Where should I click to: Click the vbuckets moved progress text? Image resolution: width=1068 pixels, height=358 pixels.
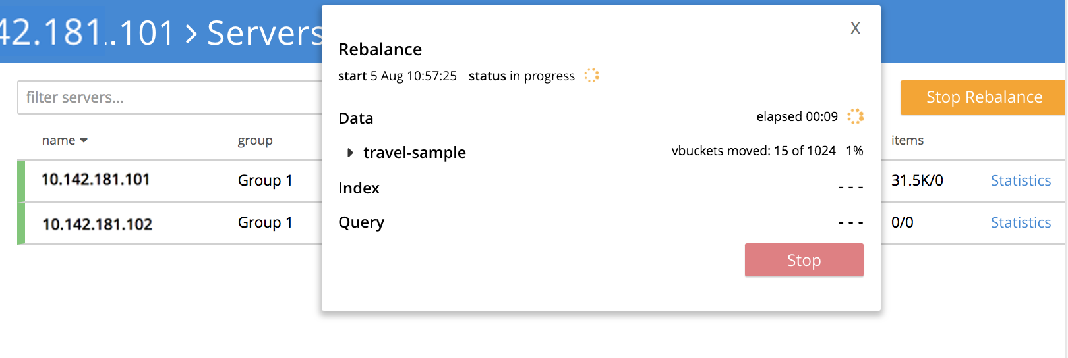pyautogui.click(x=753, y=151)
